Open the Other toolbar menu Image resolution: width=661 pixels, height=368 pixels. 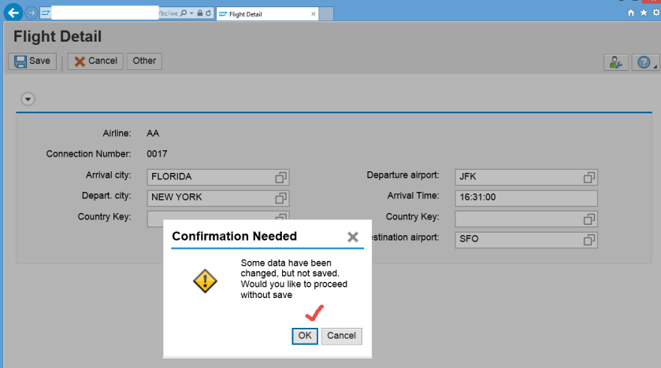(x=144, y=61)
